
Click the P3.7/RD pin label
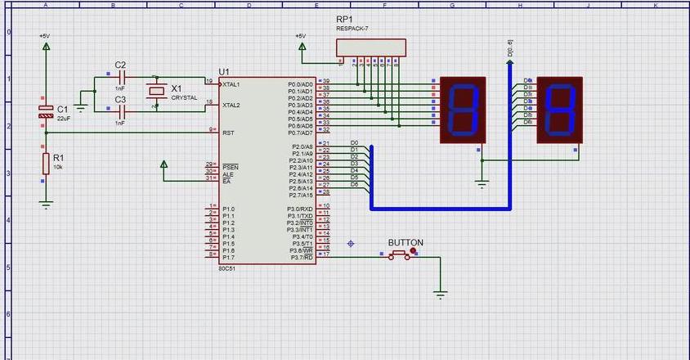[x=301, y=258]
